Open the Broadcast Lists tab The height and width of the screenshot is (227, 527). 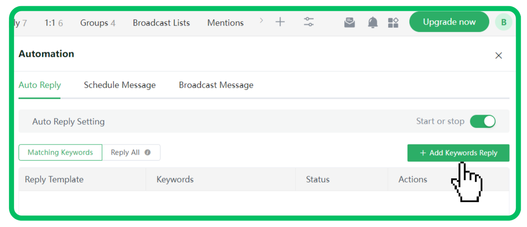161,23
